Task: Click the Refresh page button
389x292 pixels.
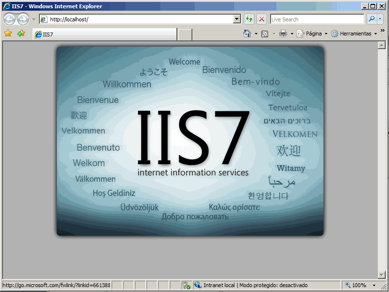Action: click(x=249, y=19)
